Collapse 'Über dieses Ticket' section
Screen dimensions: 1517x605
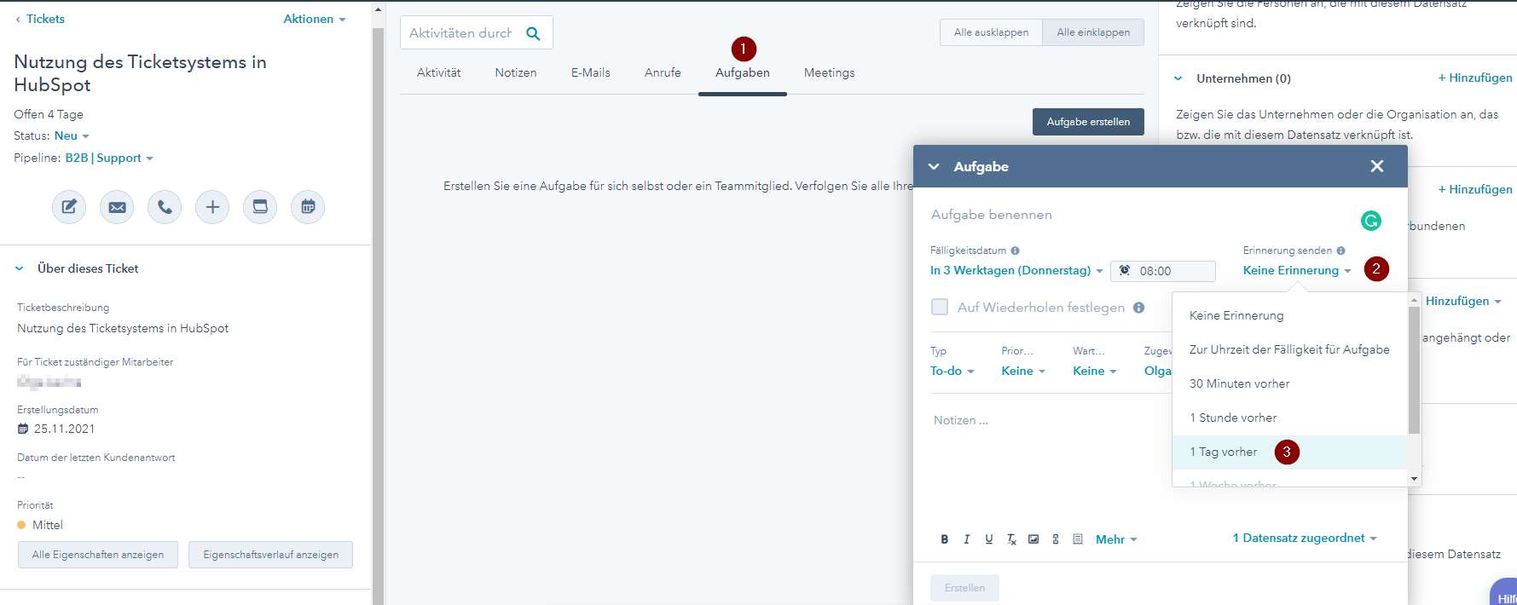pos(20,268)
